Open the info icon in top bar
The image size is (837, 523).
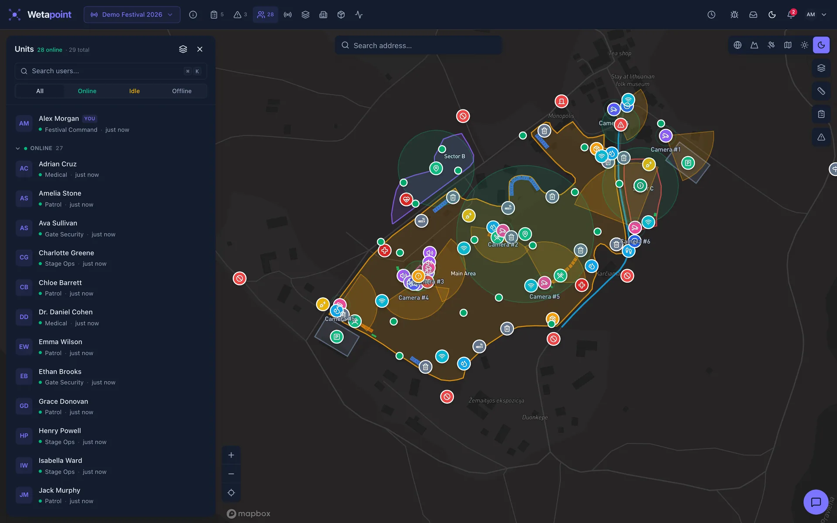(193, 15)
